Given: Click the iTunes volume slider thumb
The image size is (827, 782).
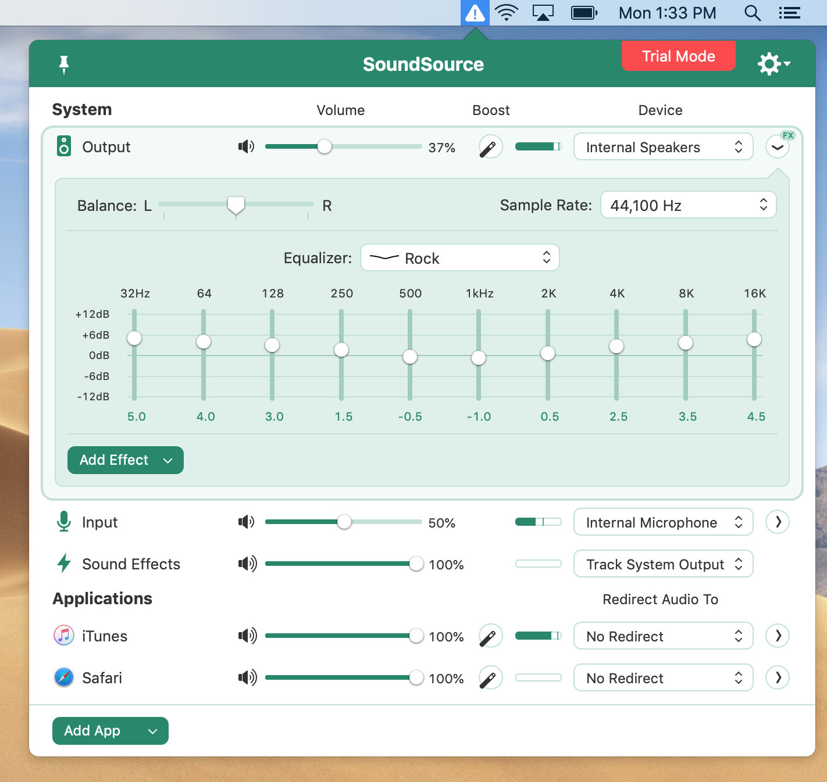Looking at the screenshot, I should (416, 636).
